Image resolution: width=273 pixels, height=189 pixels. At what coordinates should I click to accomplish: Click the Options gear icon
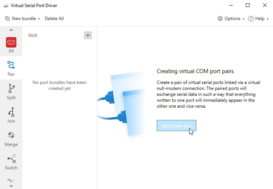(x=220, y=19)
